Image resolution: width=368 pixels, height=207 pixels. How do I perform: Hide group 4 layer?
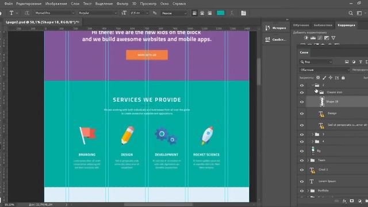point(302,142)
